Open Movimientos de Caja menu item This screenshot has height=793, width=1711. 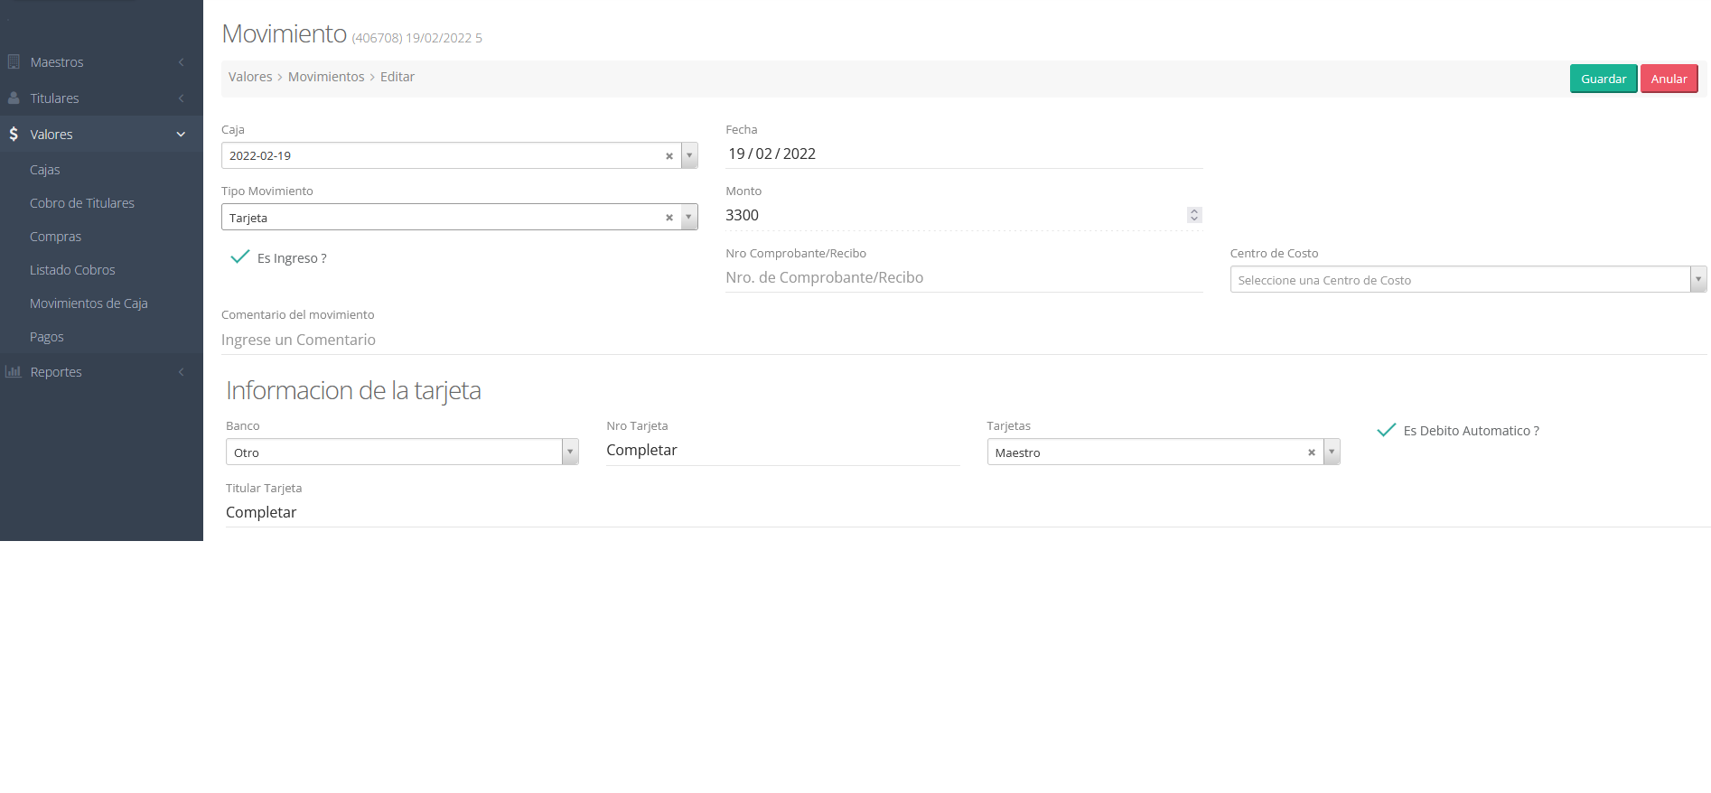89,303
